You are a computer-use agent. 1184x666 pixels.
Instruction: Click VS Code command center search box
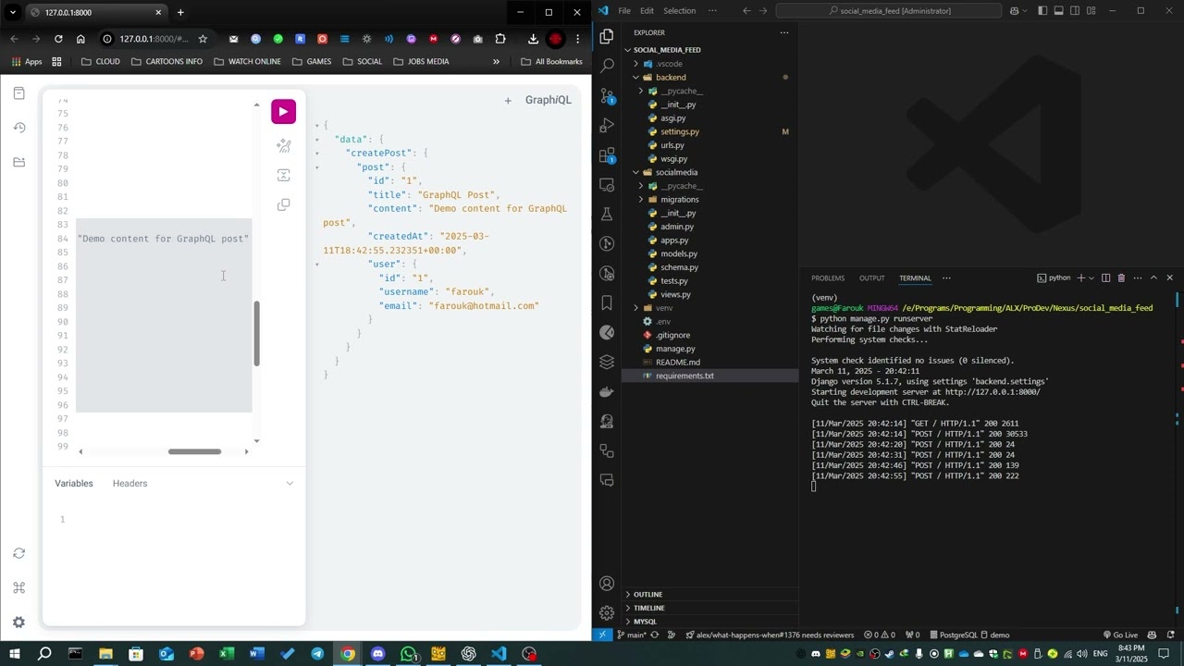pyautogui.click(x=888, y=11)
